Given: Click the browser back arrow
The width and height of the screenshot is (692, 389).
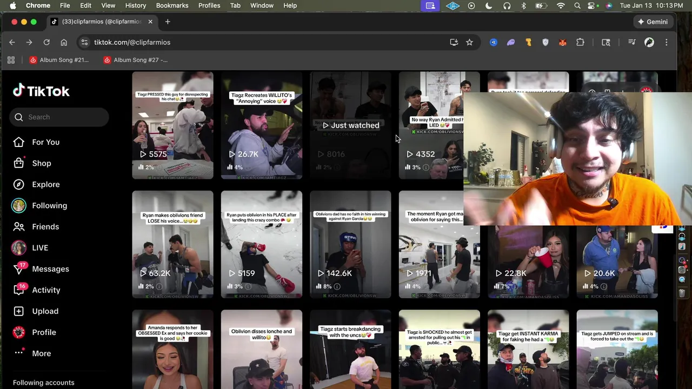Looking at the screenshot, I should tap(12, 42).
